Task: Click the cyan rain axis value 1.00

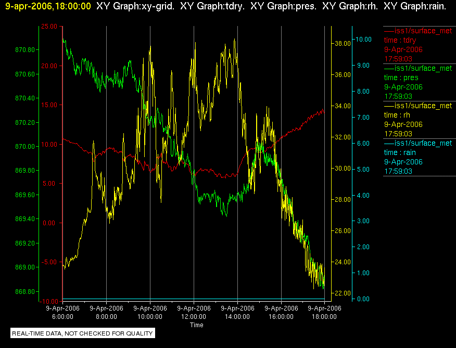Action: (x=363, y=273)
